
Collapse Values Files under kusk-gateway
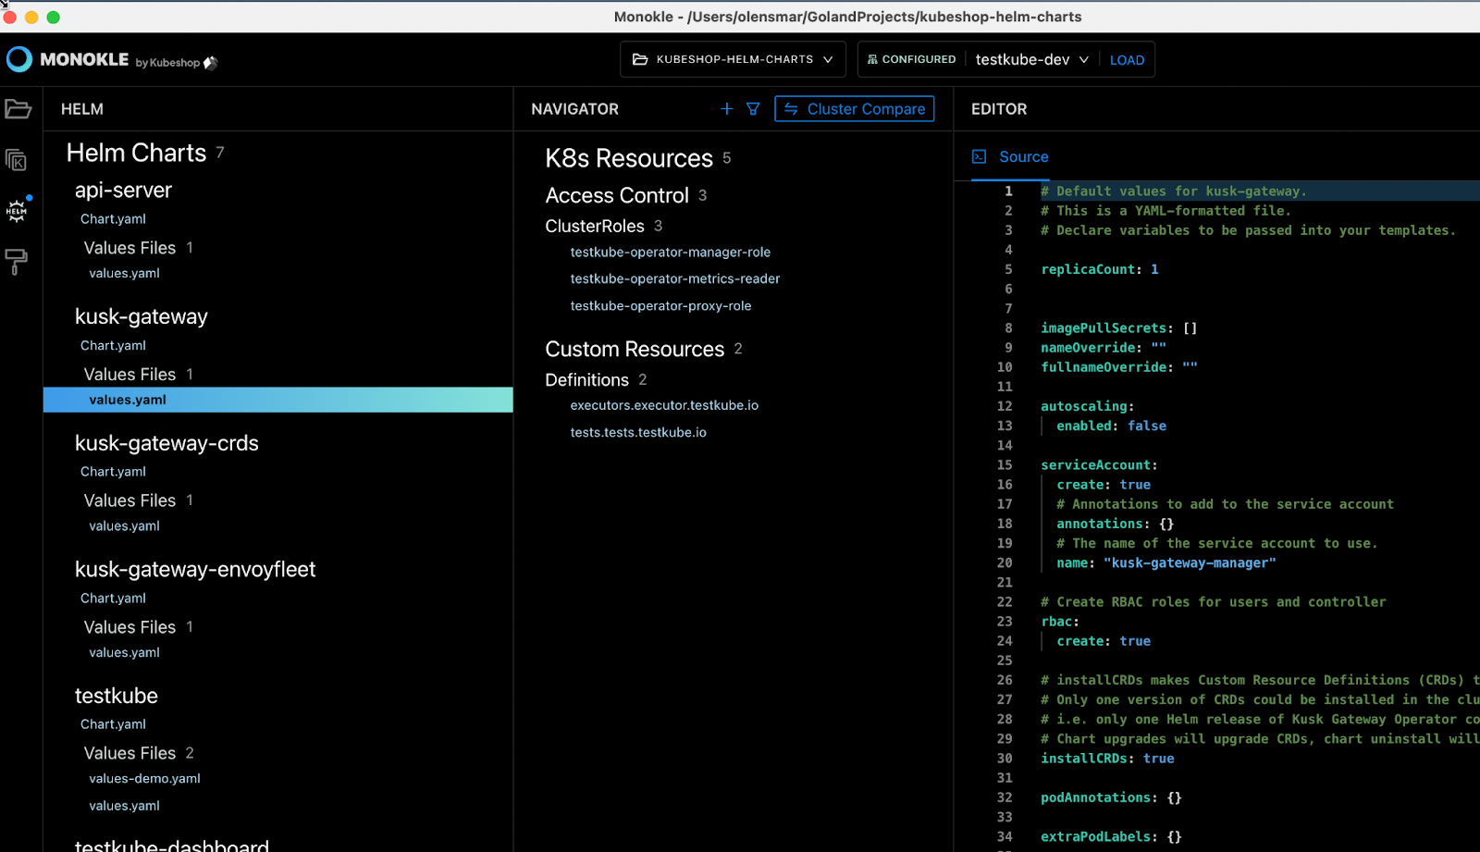tap(129, 375)
